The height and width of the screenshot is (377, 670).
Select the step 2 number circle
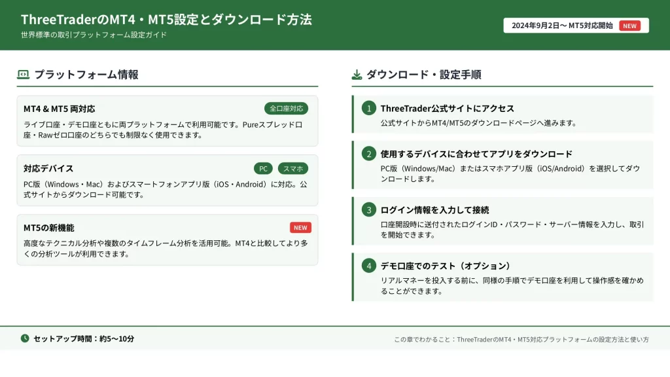[x=369, y=154]
